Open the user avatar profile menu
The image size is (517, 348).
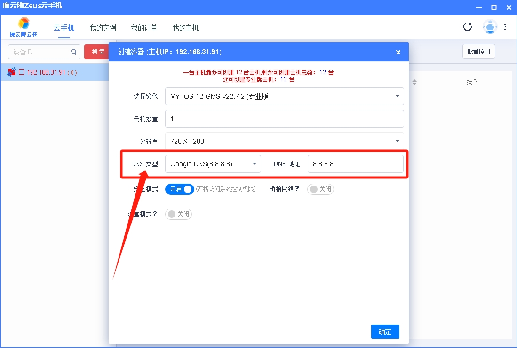pos(490,27)
